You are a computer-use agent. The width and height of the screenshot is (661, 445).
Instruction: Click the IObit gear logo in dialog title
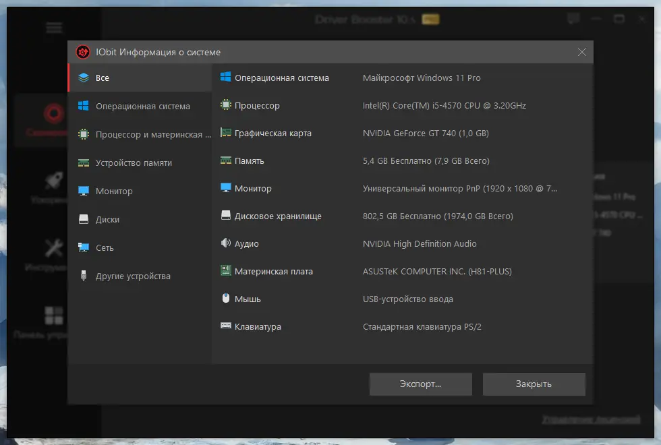coord(83,52)
